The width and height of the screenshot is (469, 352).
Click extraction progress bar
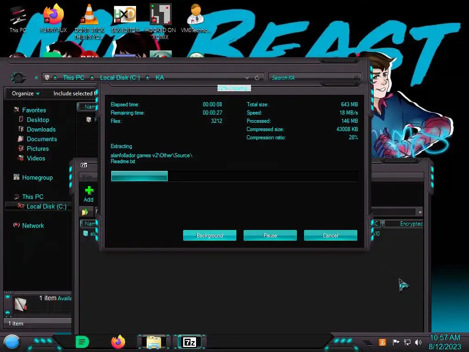point(234,176)
